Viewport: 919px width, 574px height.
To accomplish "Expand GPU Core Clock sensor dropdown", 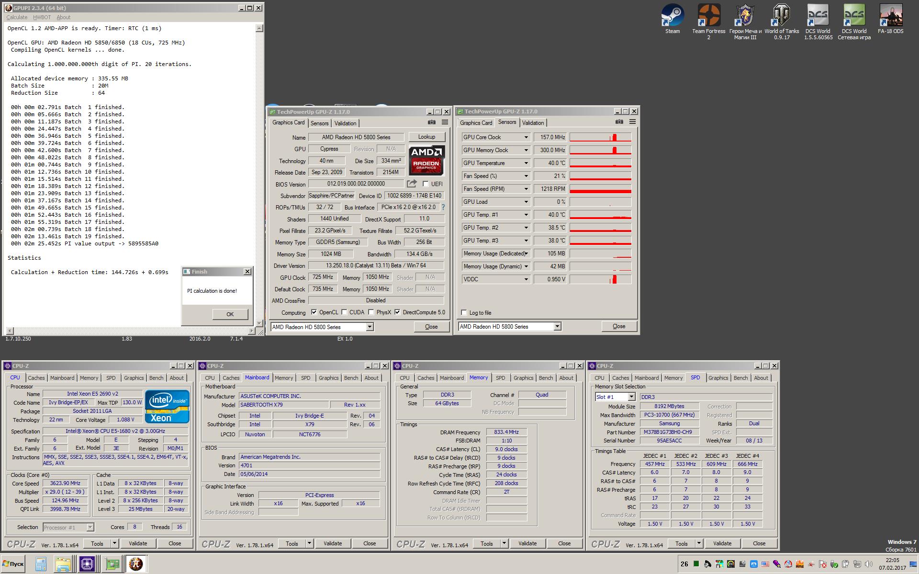I will (x=526, y=137).
